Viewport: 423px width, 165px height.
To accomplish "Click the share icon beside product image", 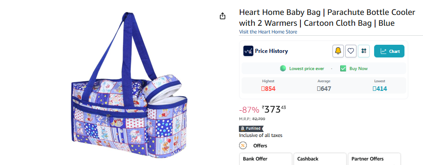I will coord(222,16).
